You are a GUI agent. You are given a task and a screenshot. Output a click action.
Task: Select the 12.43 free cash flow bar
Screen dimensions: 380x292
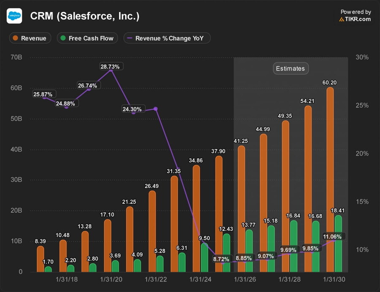click(227, 252)
